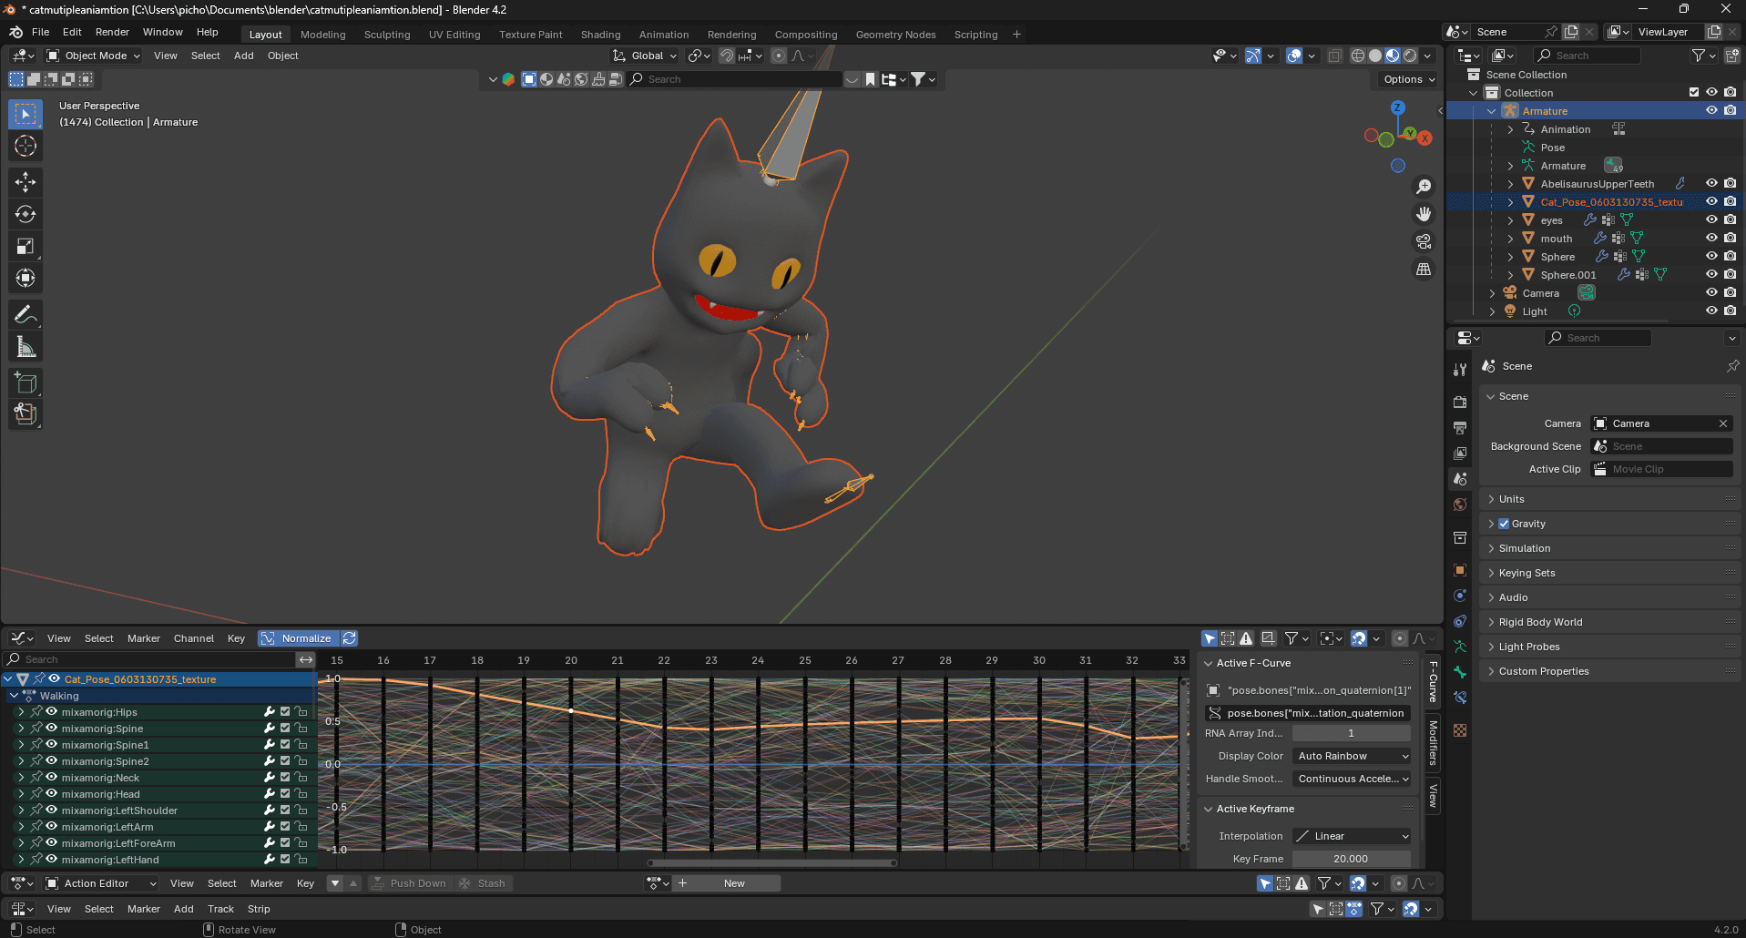Switch perspective/orthographic grid icon
The height and width of the screenshot is (938, 1746).
tap(1424, 270)
